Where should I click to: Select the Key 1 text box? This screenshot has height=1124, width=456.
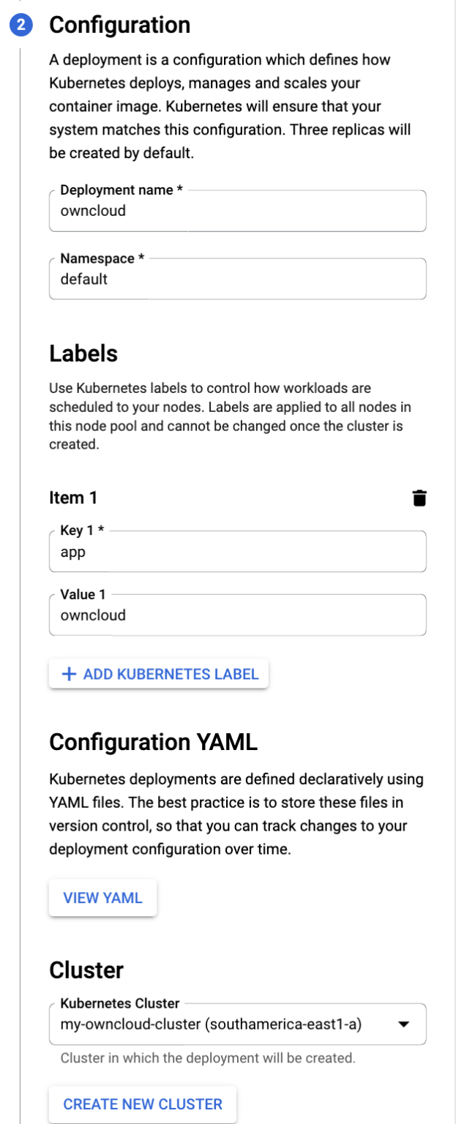237,552
